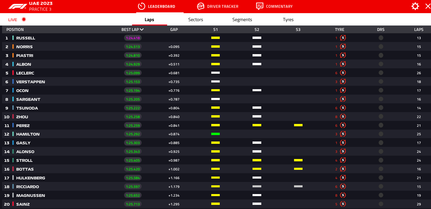
Task: Click the S2 column header
Action: tap(257, 30)
